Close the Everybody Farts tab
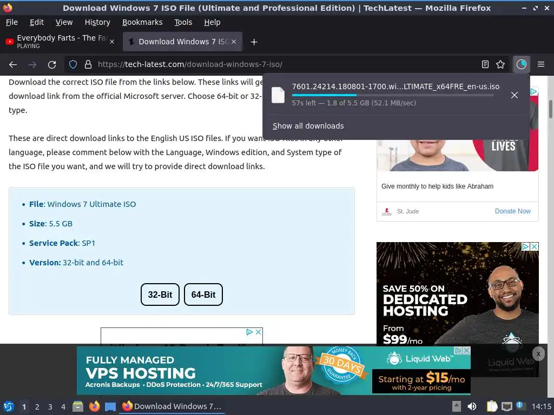This screenshot has height=415, width=554. point(112,42)
